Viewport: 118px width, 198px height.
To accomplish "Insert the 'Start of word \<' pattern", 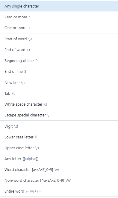I will tap(59, 39).
